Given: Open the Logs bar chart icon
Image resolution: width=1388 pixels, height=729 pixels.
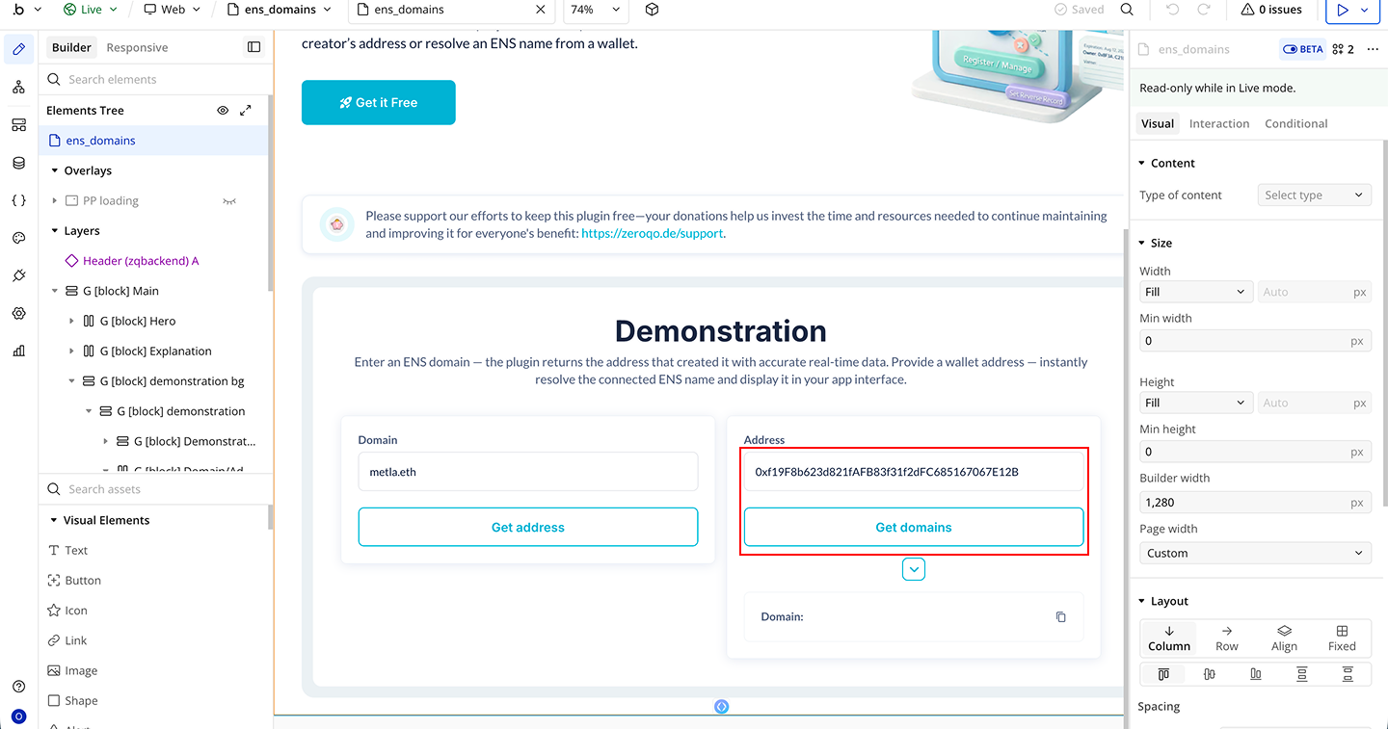Looking at the screenshot, I should 18,351.
